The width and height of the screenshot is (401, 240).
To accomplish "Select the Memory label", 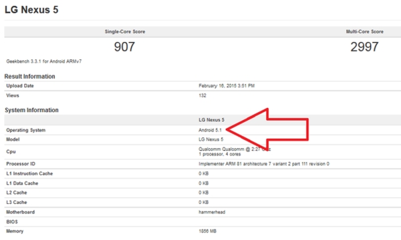I will pyautogui.click(x=15, y=231).
